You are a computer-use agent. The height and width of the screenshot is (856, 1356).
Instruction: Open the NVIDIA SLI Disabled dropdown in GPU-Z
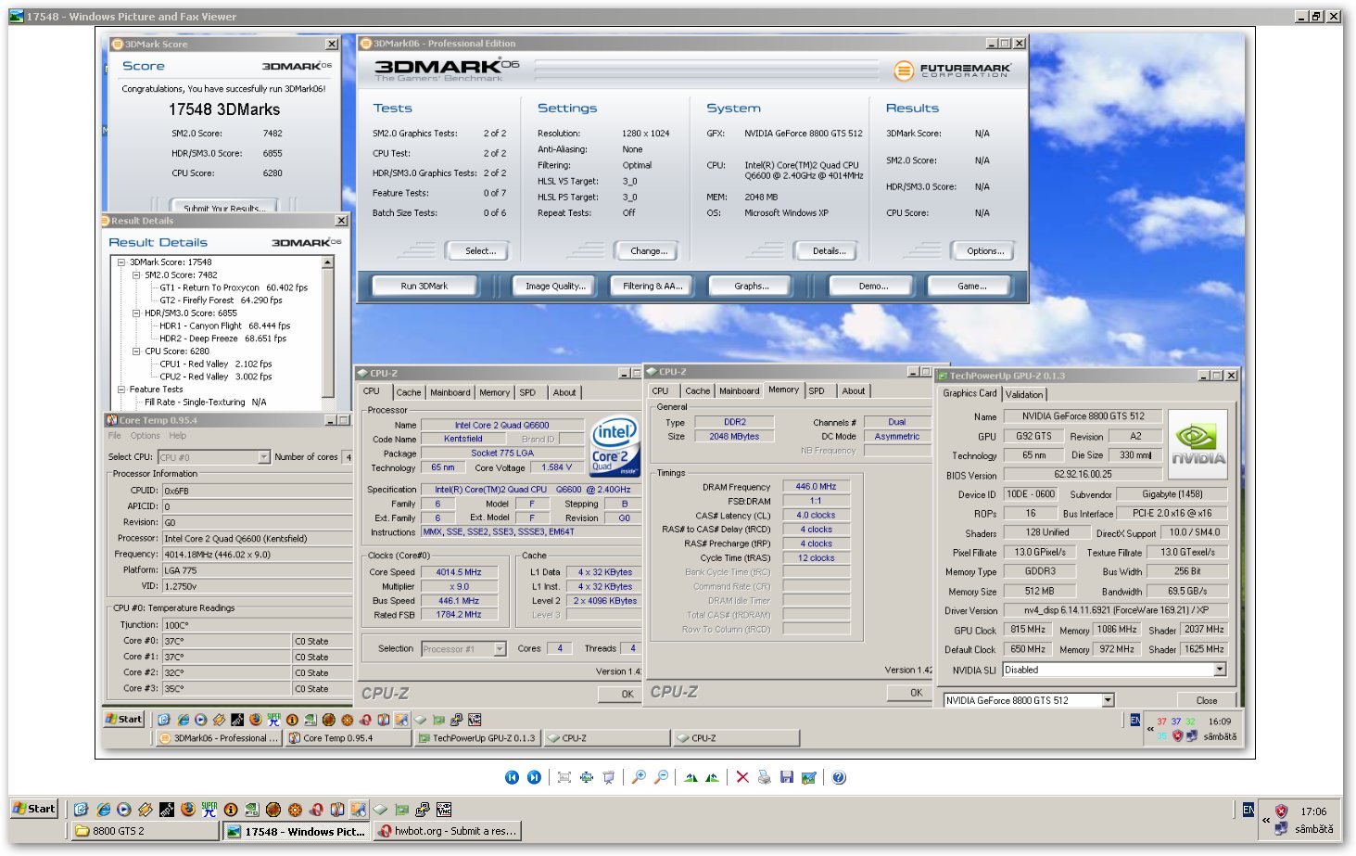[1220, 670]
